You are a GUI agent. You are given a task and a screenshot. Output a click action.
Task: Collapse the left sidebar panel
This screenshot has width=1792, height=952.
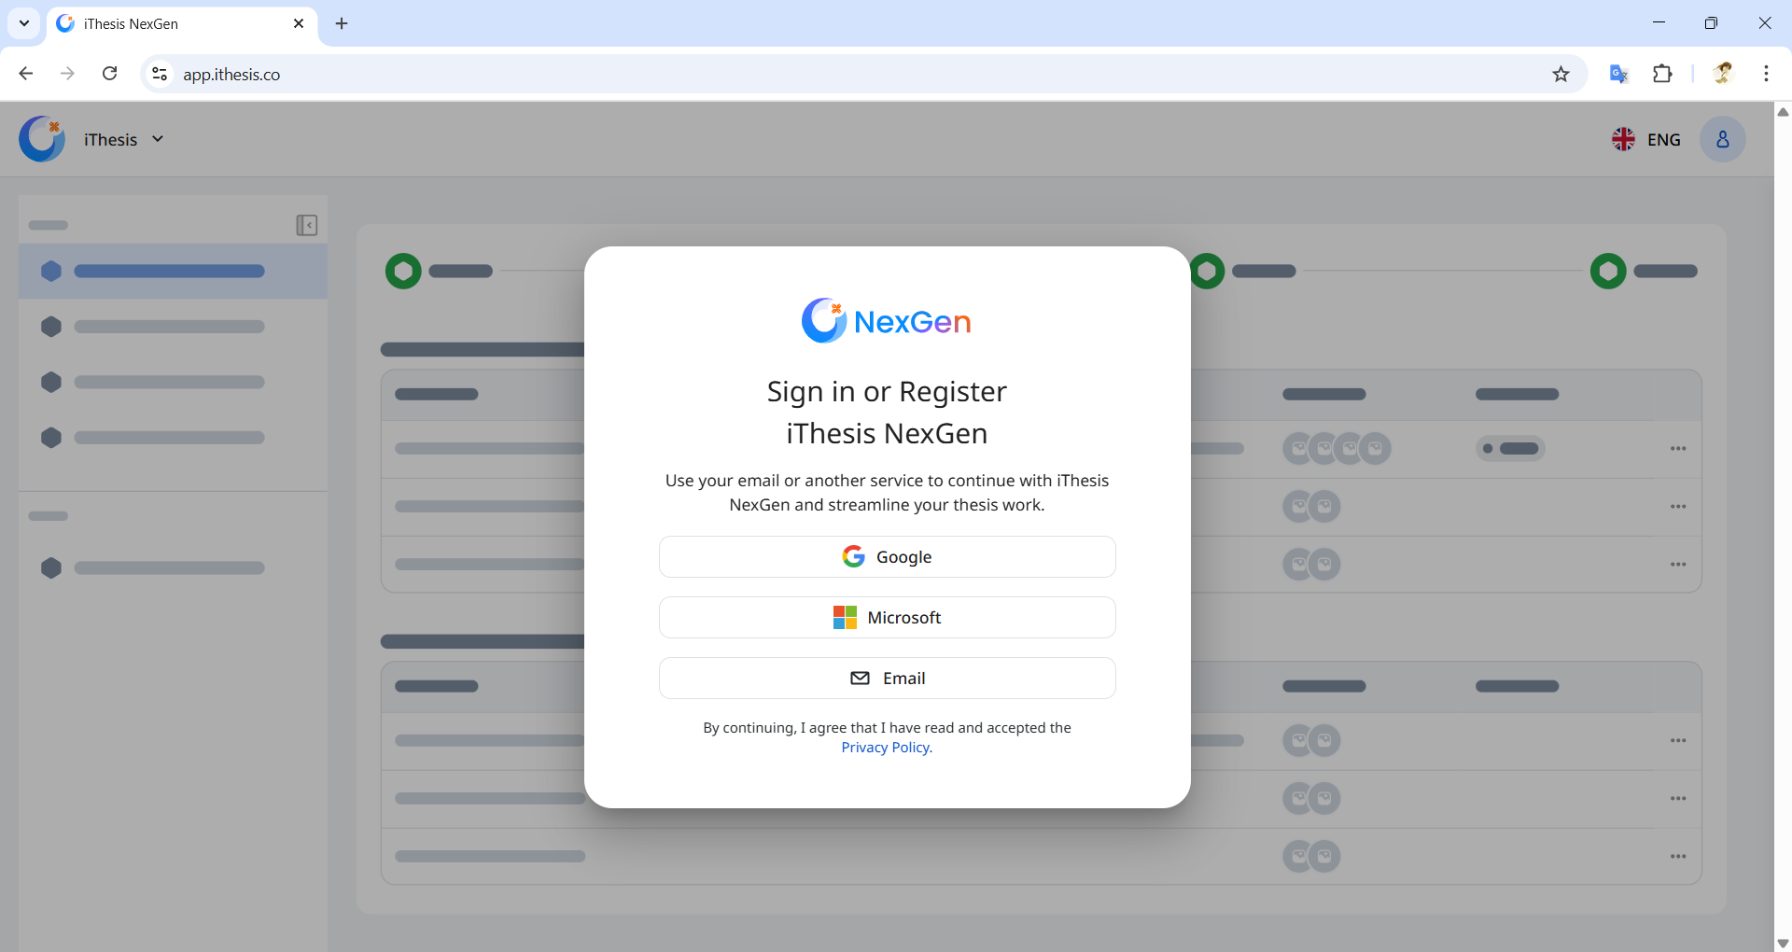[306, 225]
